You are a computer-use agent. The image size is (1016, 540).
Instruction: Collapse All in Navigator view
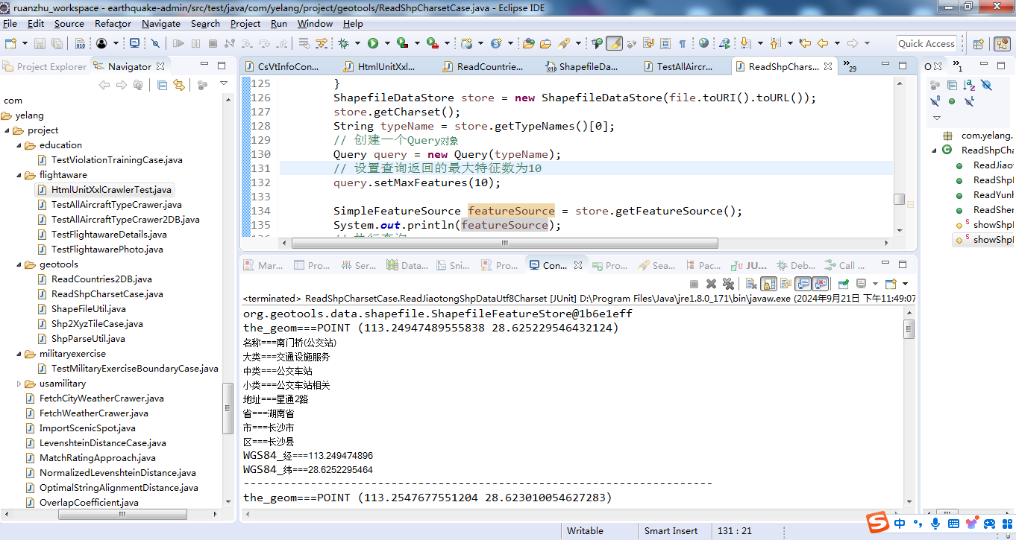click(162, 85)
